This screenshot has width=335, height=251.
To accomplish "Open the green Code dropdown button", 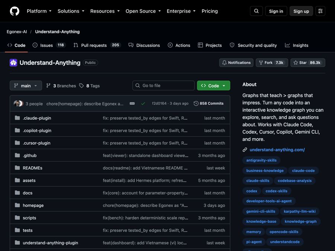I will point(214,86).
